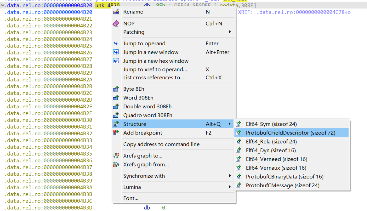This screenshot has height=211, width=367.
Task: Click the Jump to operand arrow icon
Action: pos(116,44)
